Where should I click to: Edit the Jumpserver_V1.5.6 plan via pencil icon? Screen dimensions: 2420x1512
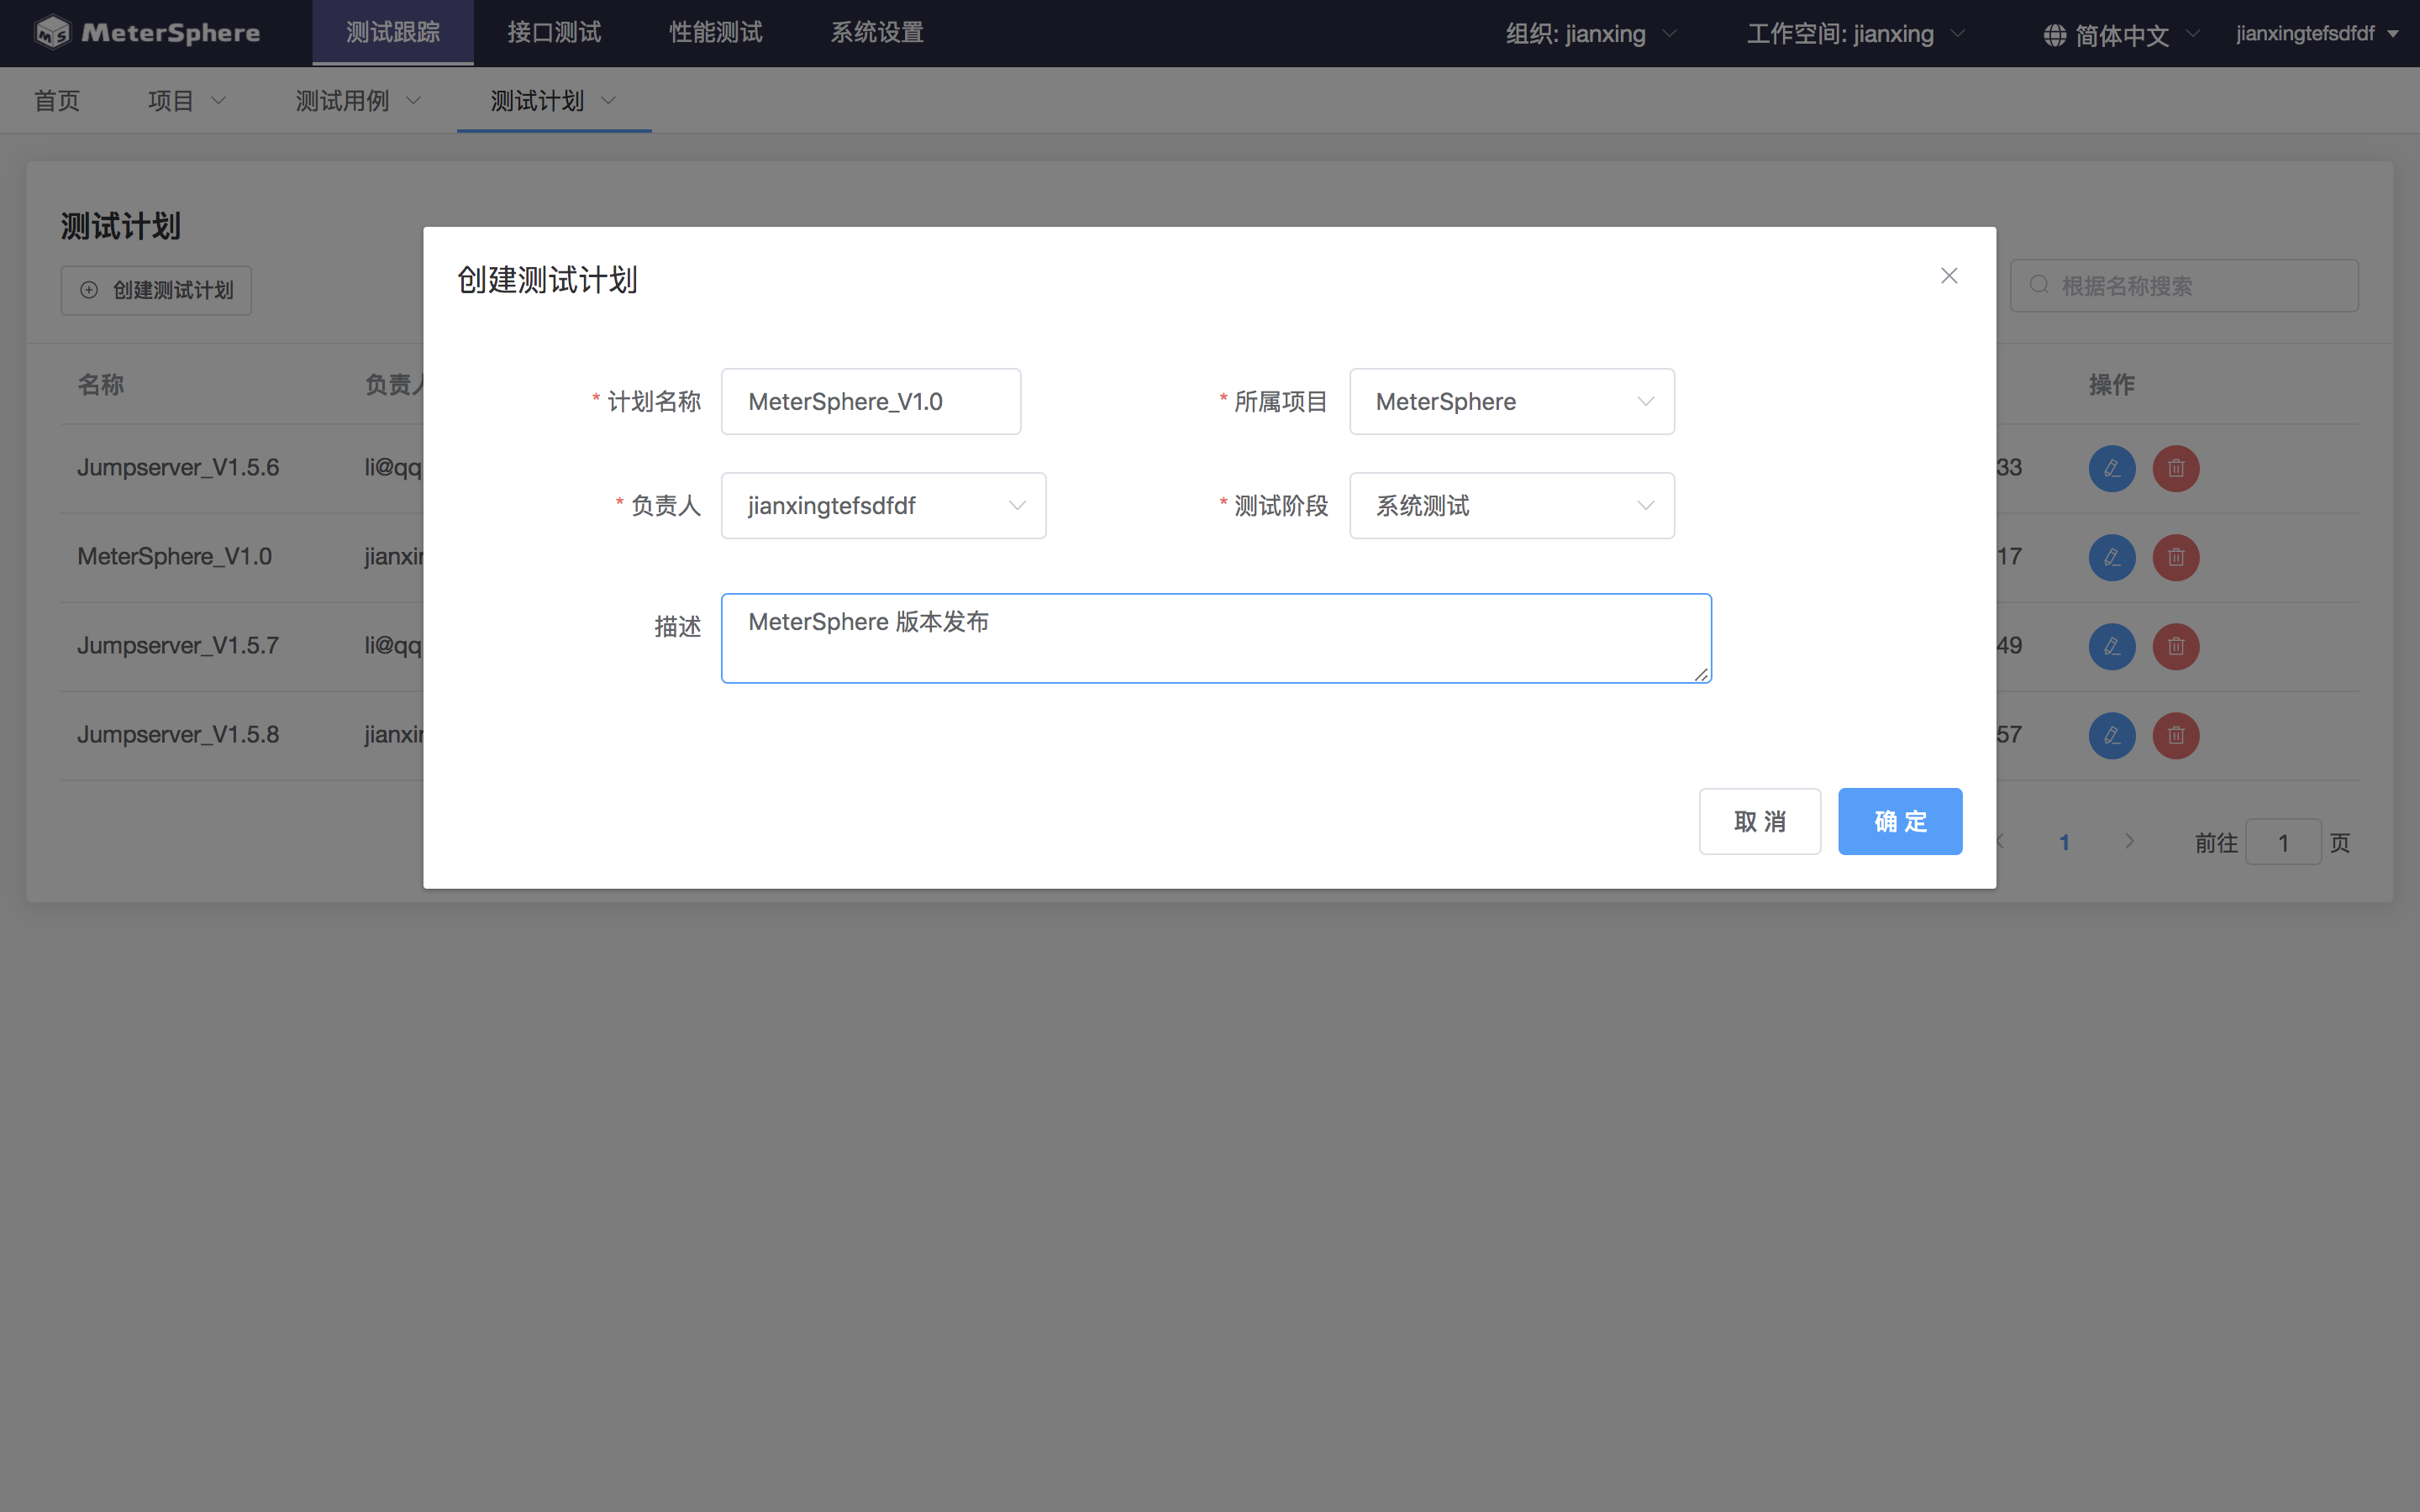pos(2112,468)
